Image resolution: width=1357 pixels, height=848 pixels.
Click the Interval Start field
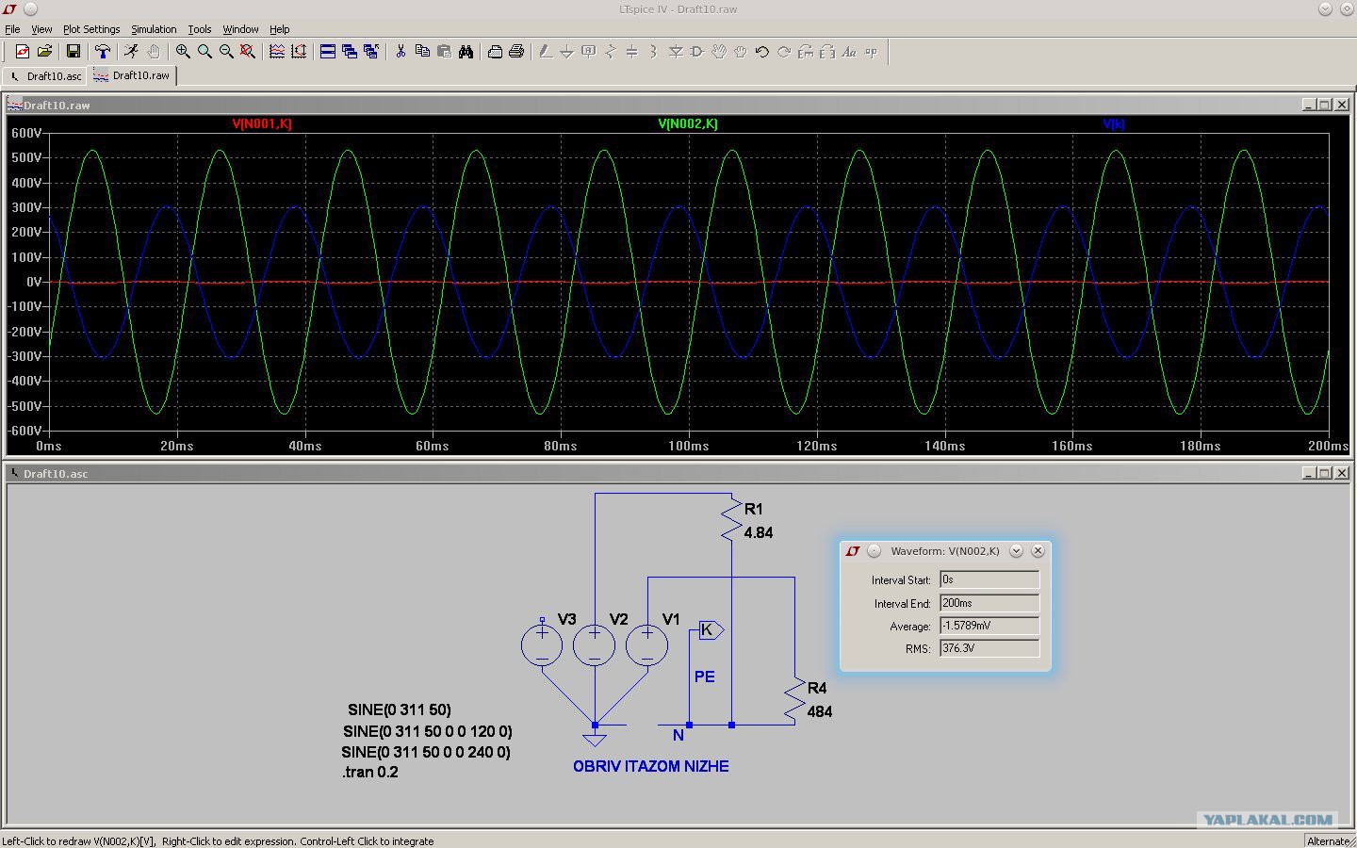tap(989, 579)
